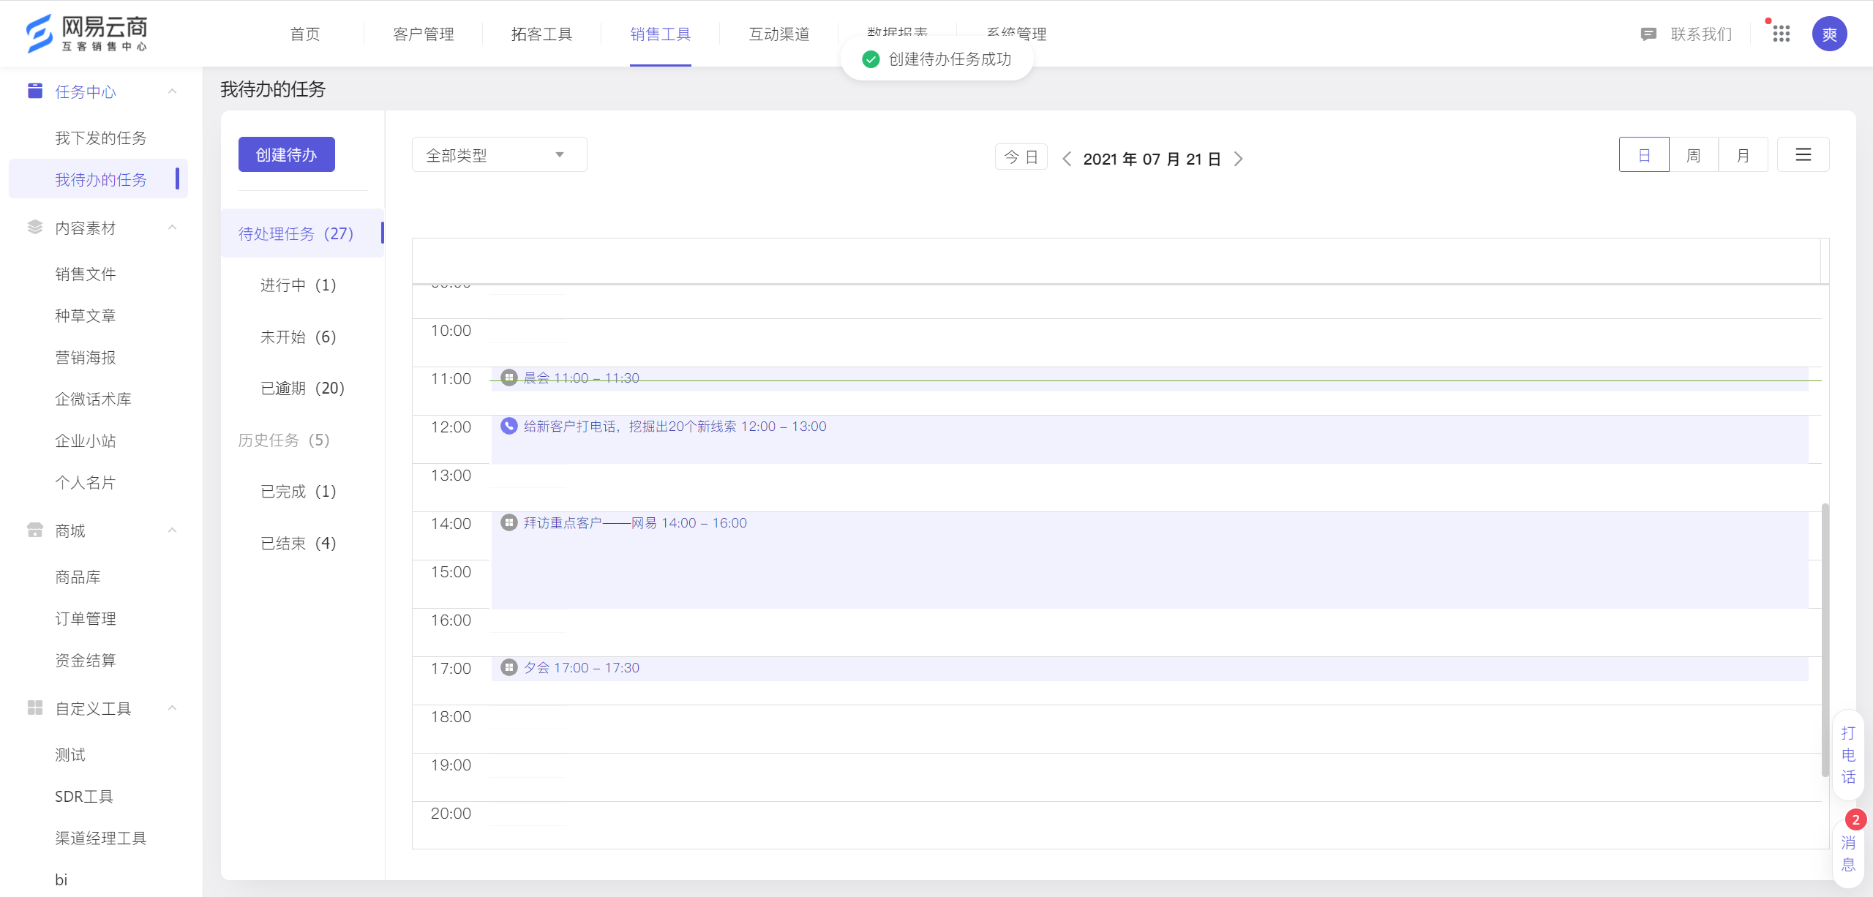Viewport: 1873px width, 897px height.
Task: Select 已逾期 (20) filter
Action: tap(302, 388)
